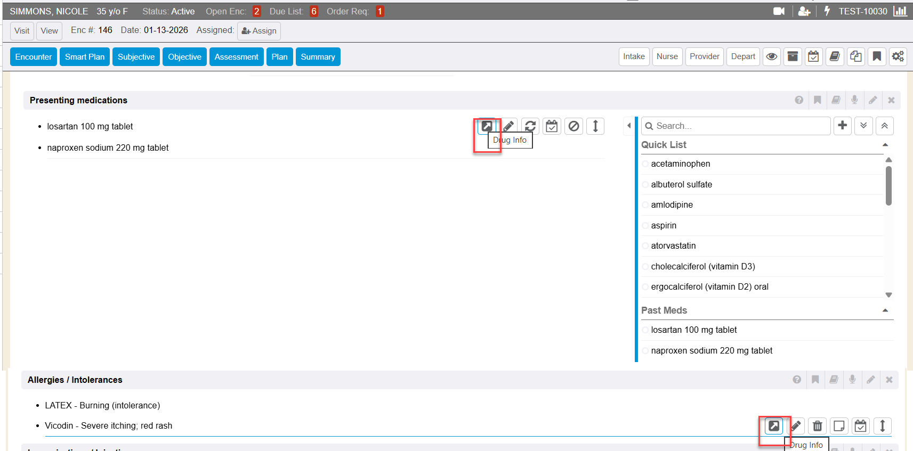This screenshot has width=913, height=451.
Task: Click the add patient icon in header
Action: click(804, 11)
